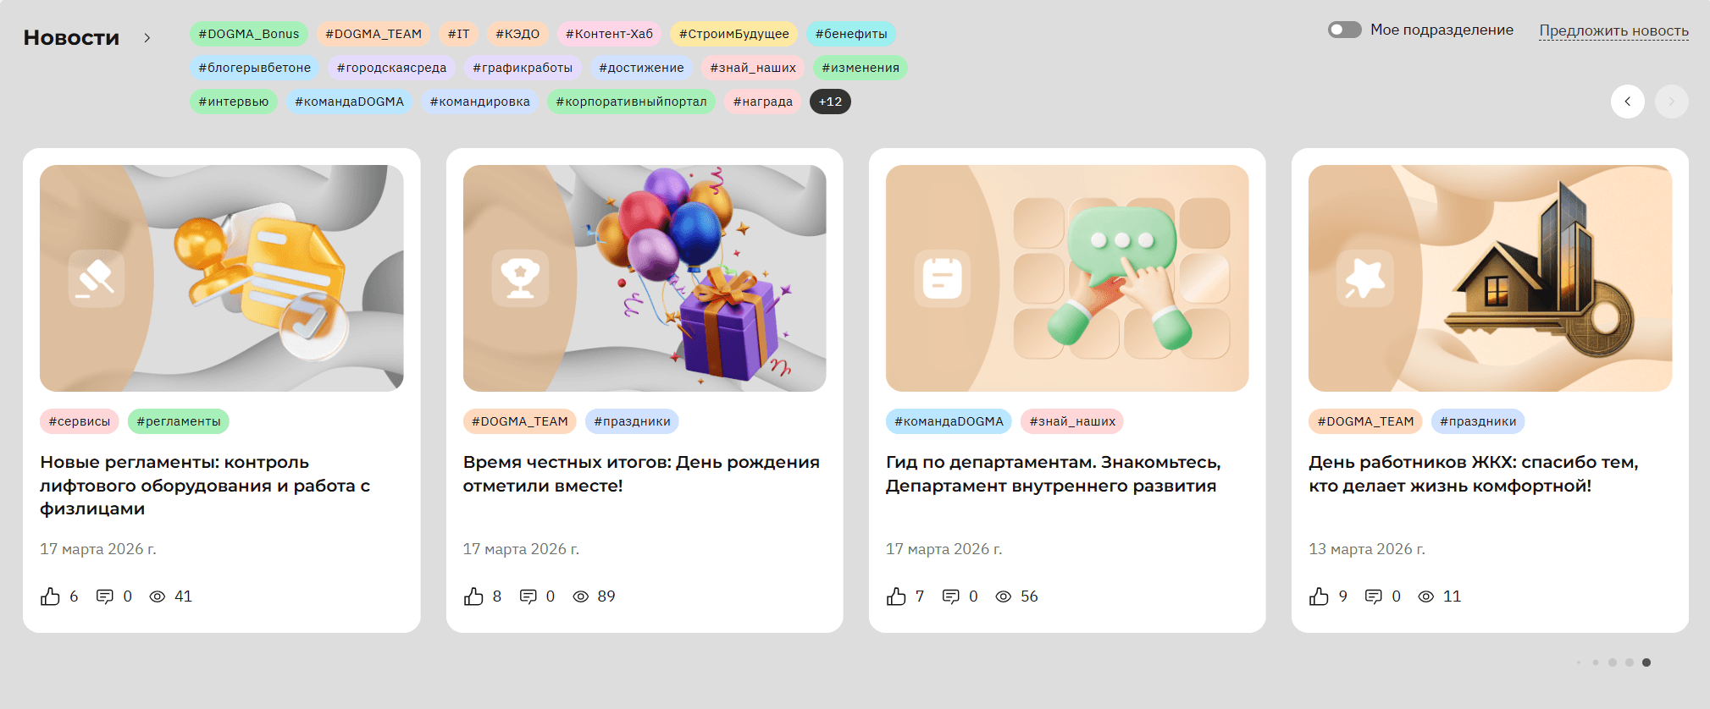
Task: Click the views eye icon showing 89
Action: pos(581,596)
